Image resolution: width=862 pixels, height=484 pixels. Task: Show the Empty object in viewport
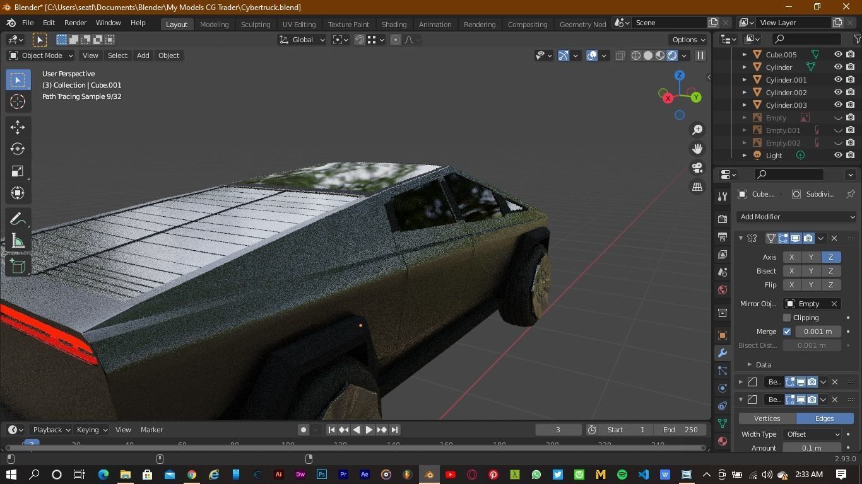pos(838,118)
